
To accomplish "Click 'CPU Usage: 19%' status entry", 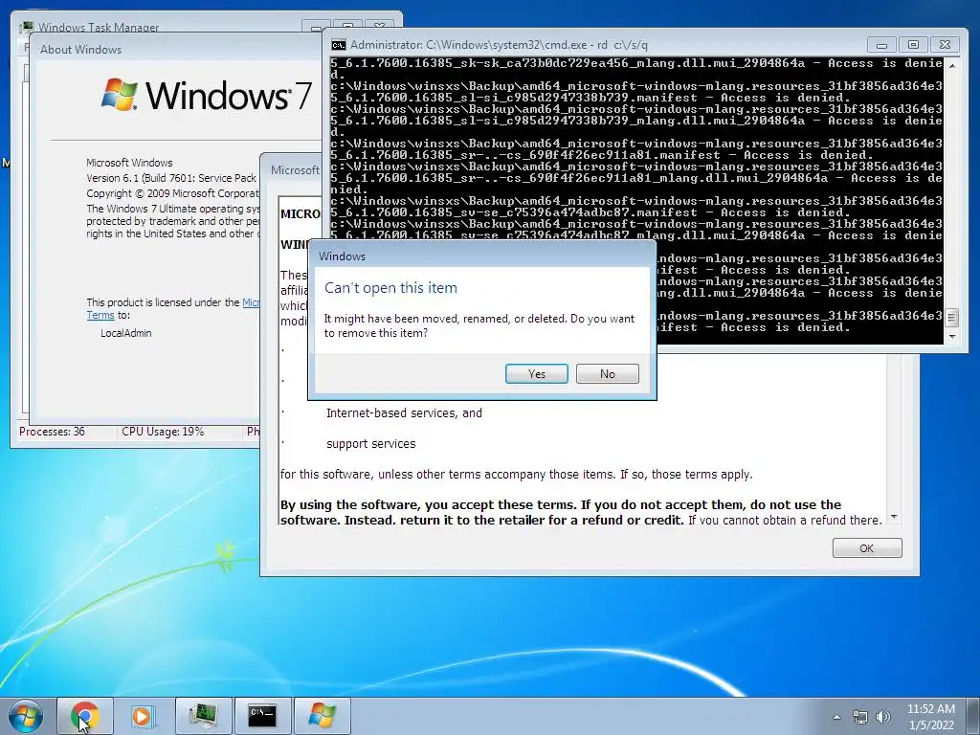I will pyautogui.click(x=163, y=432).
